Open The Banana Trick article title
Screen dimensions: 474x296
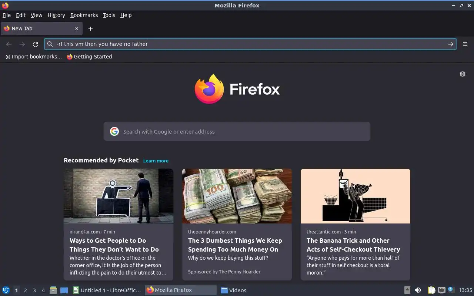point(353,245)
